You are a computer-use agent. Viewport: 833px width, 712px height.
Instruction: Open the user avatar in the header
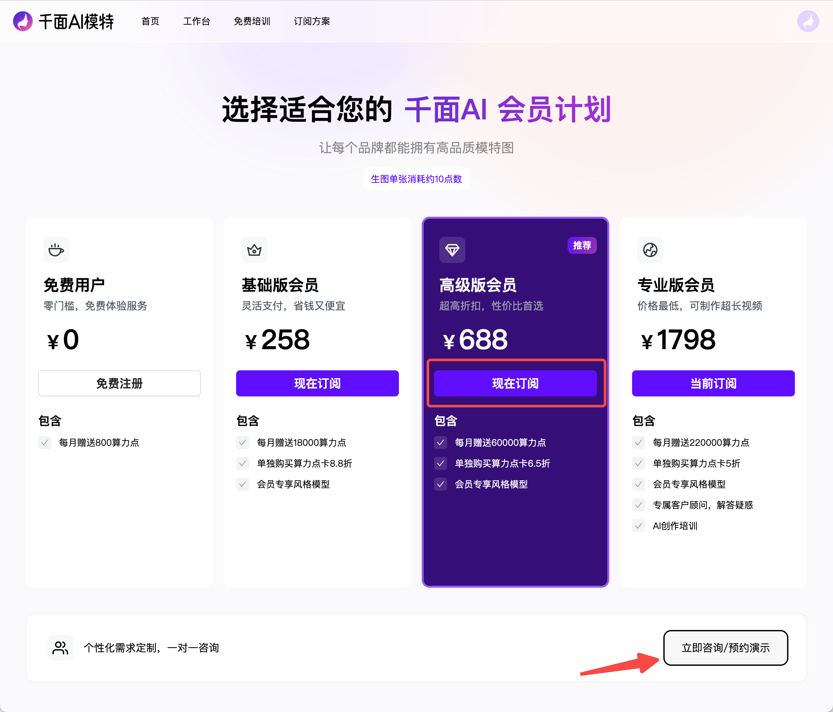[808, 21]
